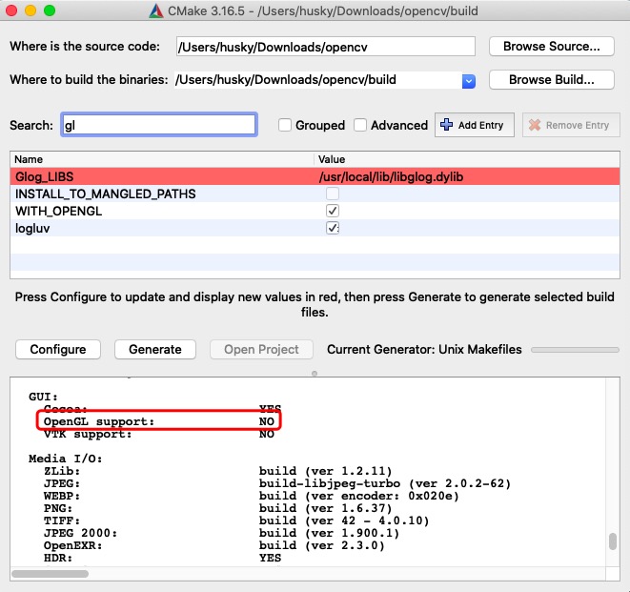Click the Generate button
The height and width of the screenshot is (592, 630).
(x=155, y=349)
